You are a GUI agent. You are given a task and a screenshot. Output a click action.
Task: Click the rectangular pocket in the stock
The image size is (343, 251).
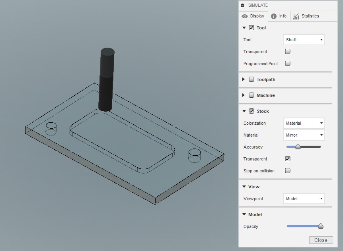click(122, 141)
